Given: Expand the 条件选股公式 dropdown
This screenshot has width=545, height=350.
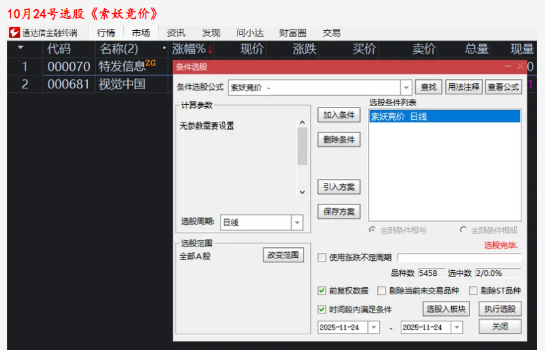Looking at the screenshot, I should pos(406,88).
